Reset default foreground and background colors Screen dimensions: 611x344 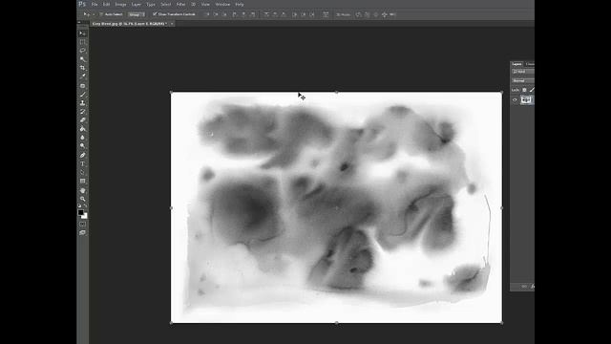[79, 205]
